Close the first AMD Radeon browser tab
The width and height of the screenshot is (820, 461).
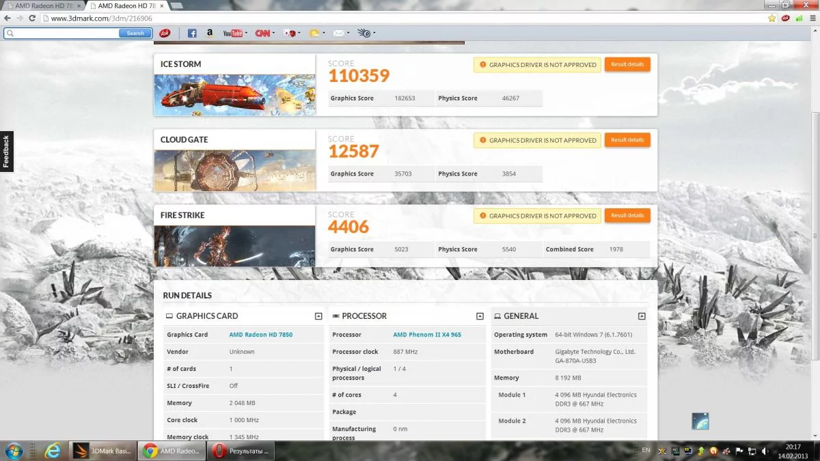coord(79,5)
